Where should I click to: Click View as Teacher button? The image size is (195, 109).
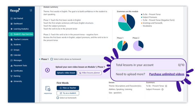click(x=68, y=88)
